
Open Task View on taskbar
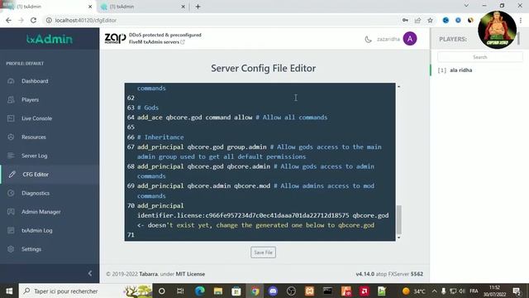(180, 291)
